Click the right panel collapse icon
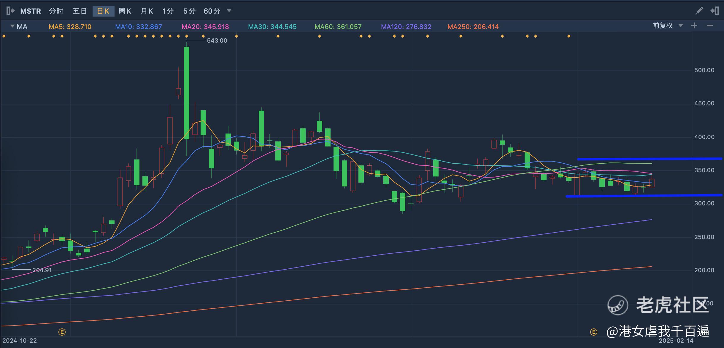This screenshot has height=348, width=724. tap(715, 11)
